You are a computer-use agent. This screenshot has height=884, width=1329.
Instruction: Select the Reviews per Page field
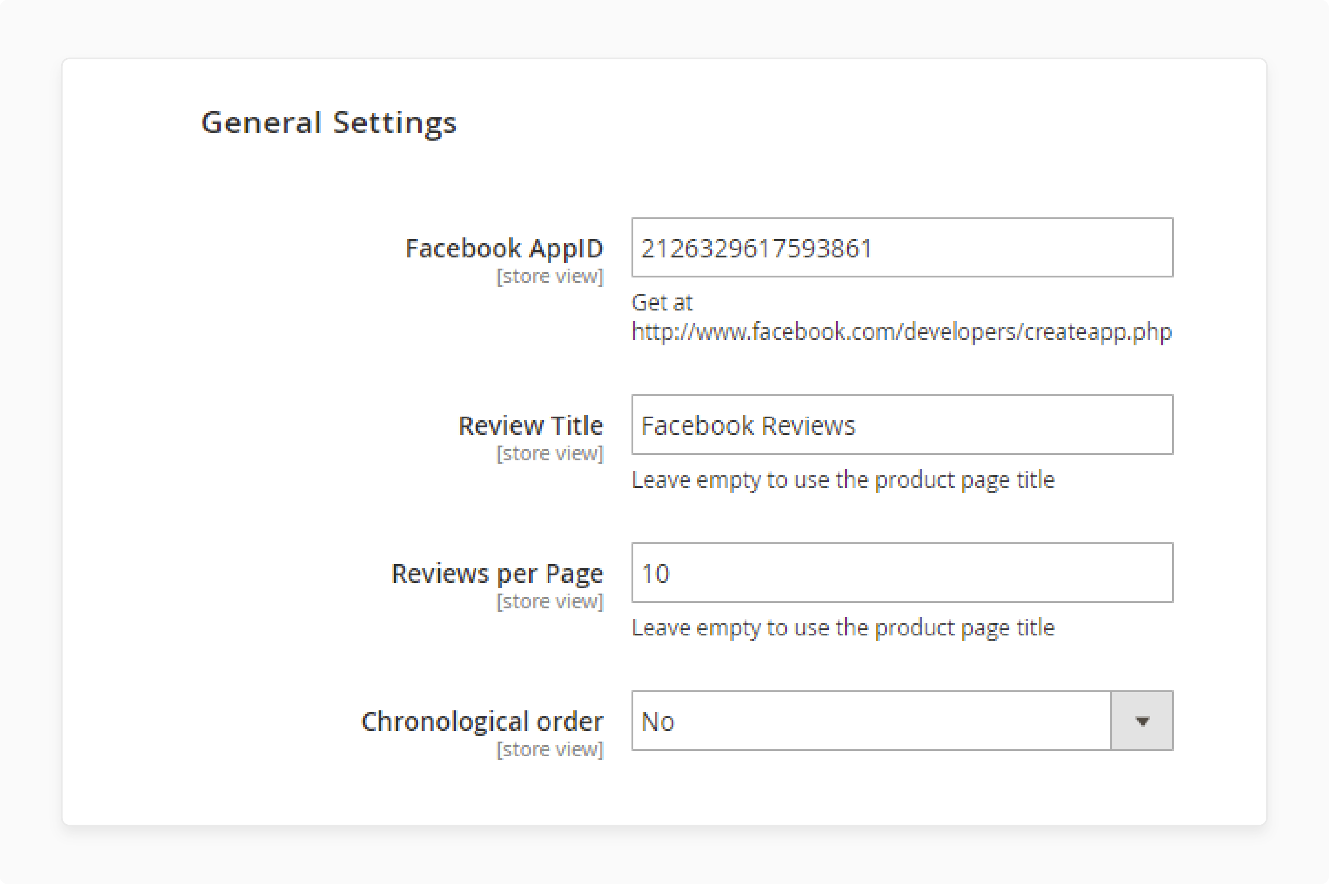pos(902,573)
